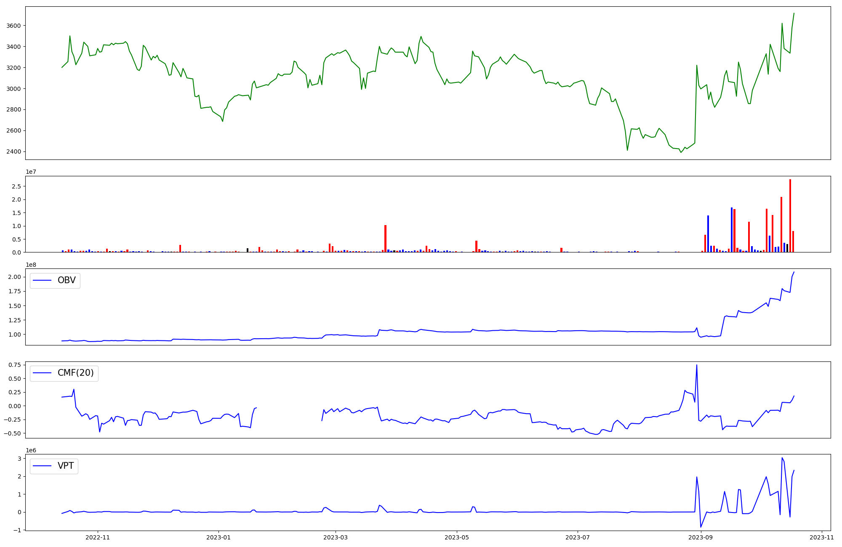Viewport: 842px width, 547px height.
Task: Select the 2023-05 x-axis date label
Action: coord(457,537)
